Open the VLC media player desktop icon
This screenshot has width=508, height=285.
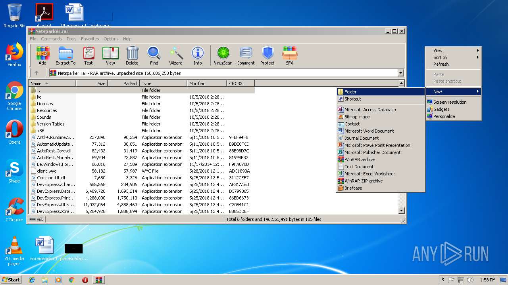[x=14, y=251]
